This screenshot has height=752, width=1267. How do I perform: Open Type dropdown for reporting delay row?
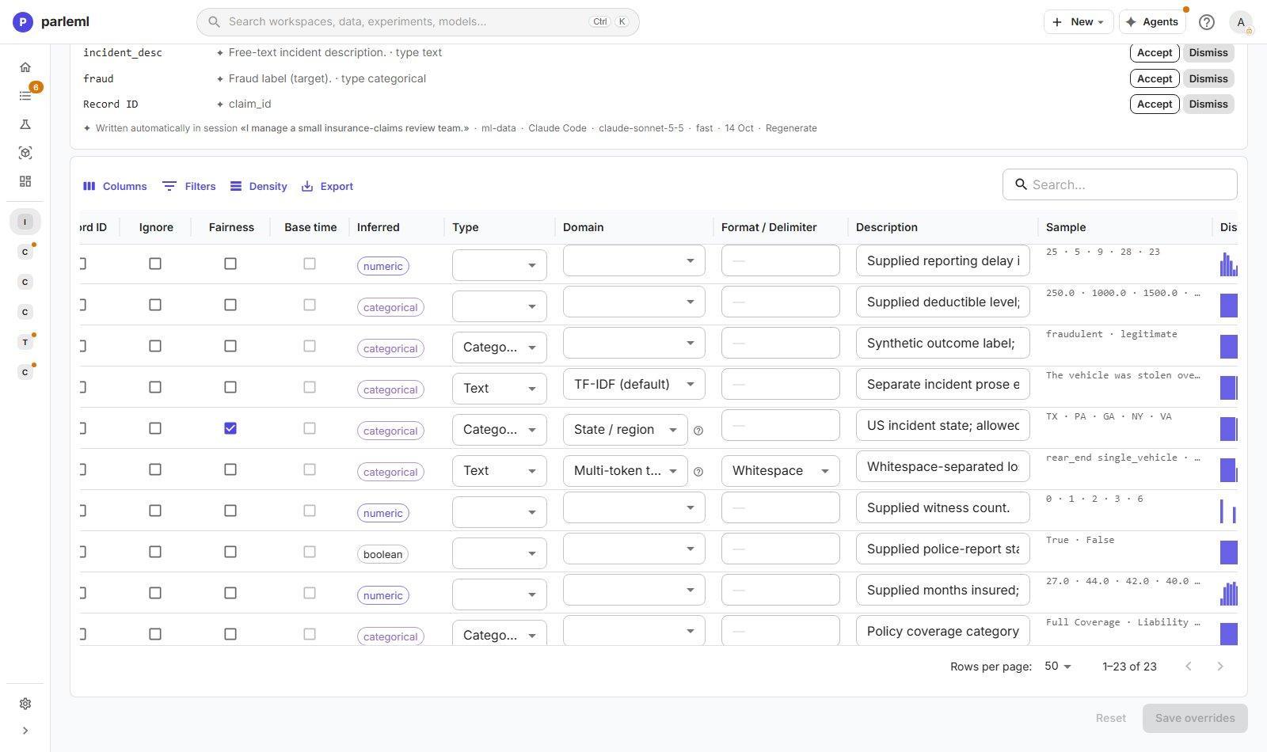500,265
